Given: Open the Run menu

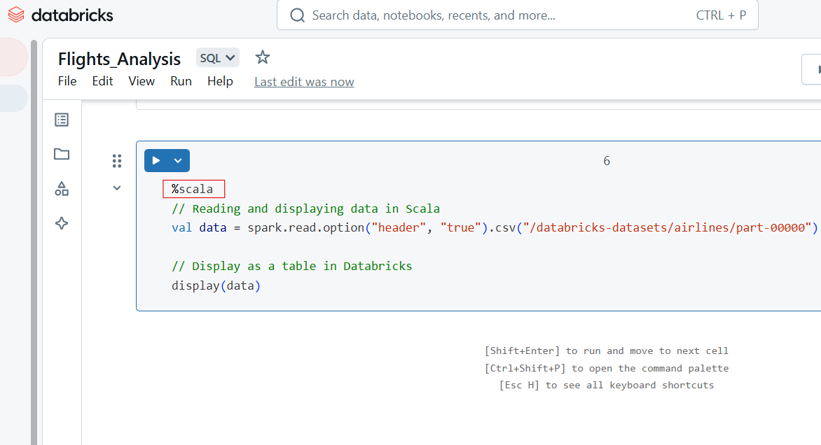Looking at the screenshot, I should click(181, 81).
